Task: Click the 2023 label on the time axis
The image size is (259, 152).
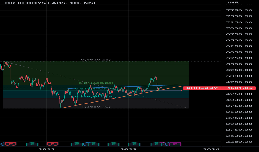Action: point(128,149)
